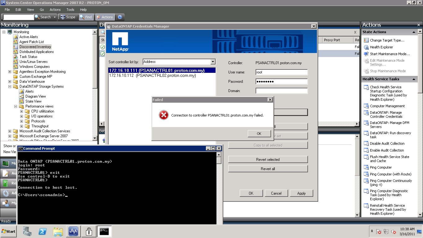Viewport: 423px width, 238px height.
Task: Click the Revert all button
Action: coord(268,169)
